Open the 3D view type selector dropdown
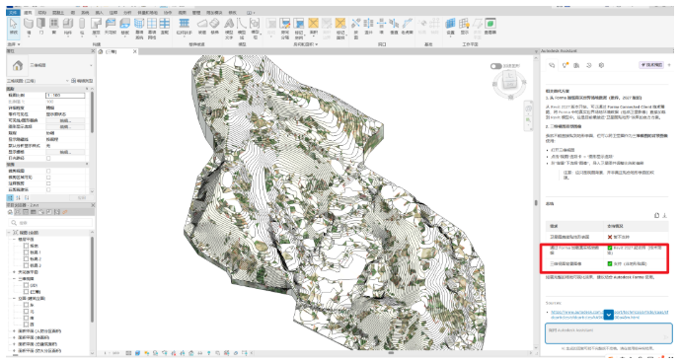 pyautogui.click(x=60, y=65)
